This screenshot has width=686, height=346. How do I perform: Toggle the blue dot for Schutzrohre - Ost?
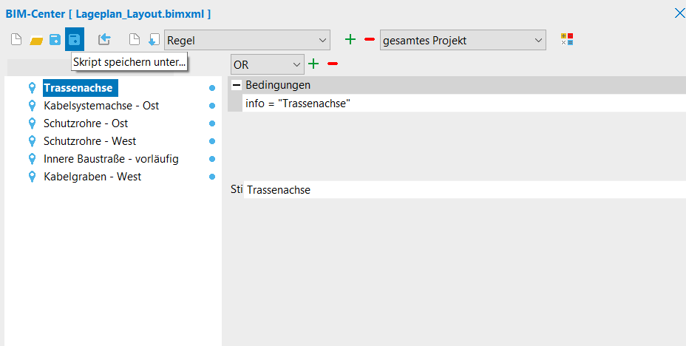coord(212,123)
